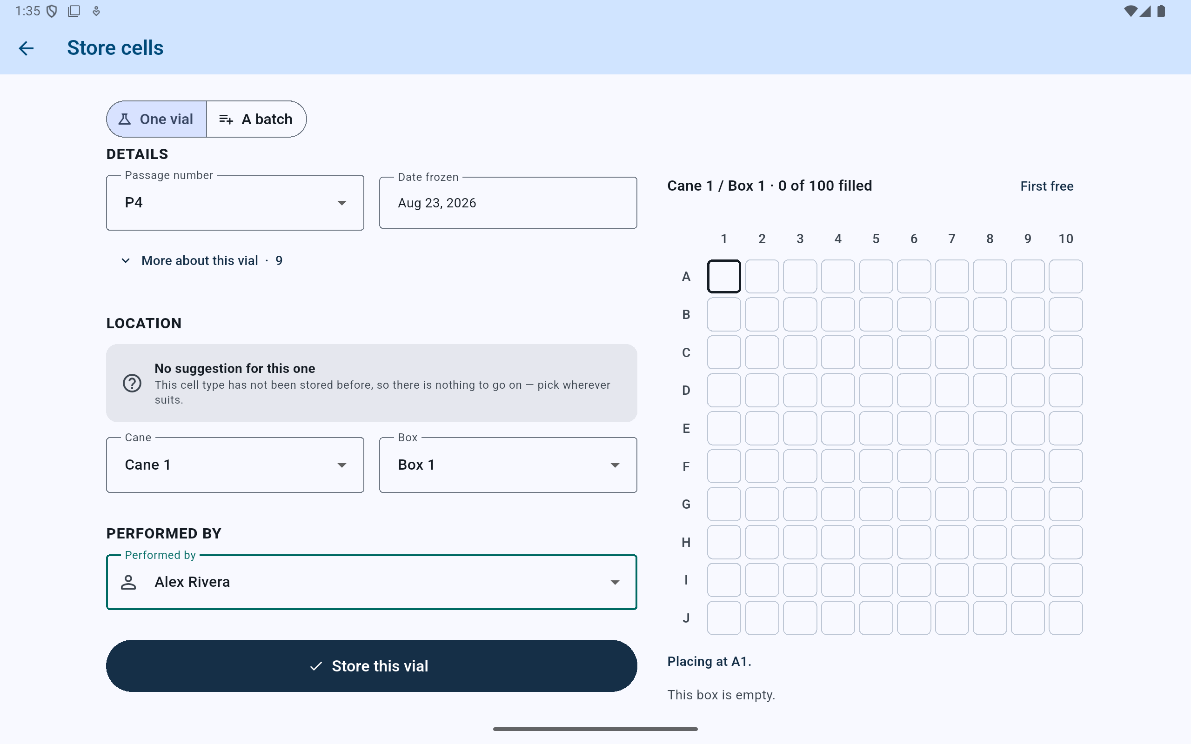Open the Cane dropdown
The height and width of the screenshot is (744, 1191).
(x=235, y=465)
